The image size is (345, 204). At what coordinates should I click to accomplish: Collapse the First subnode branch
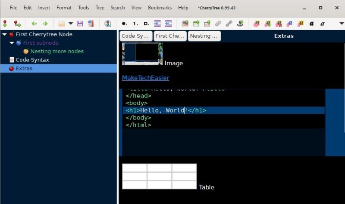point(12,43)
